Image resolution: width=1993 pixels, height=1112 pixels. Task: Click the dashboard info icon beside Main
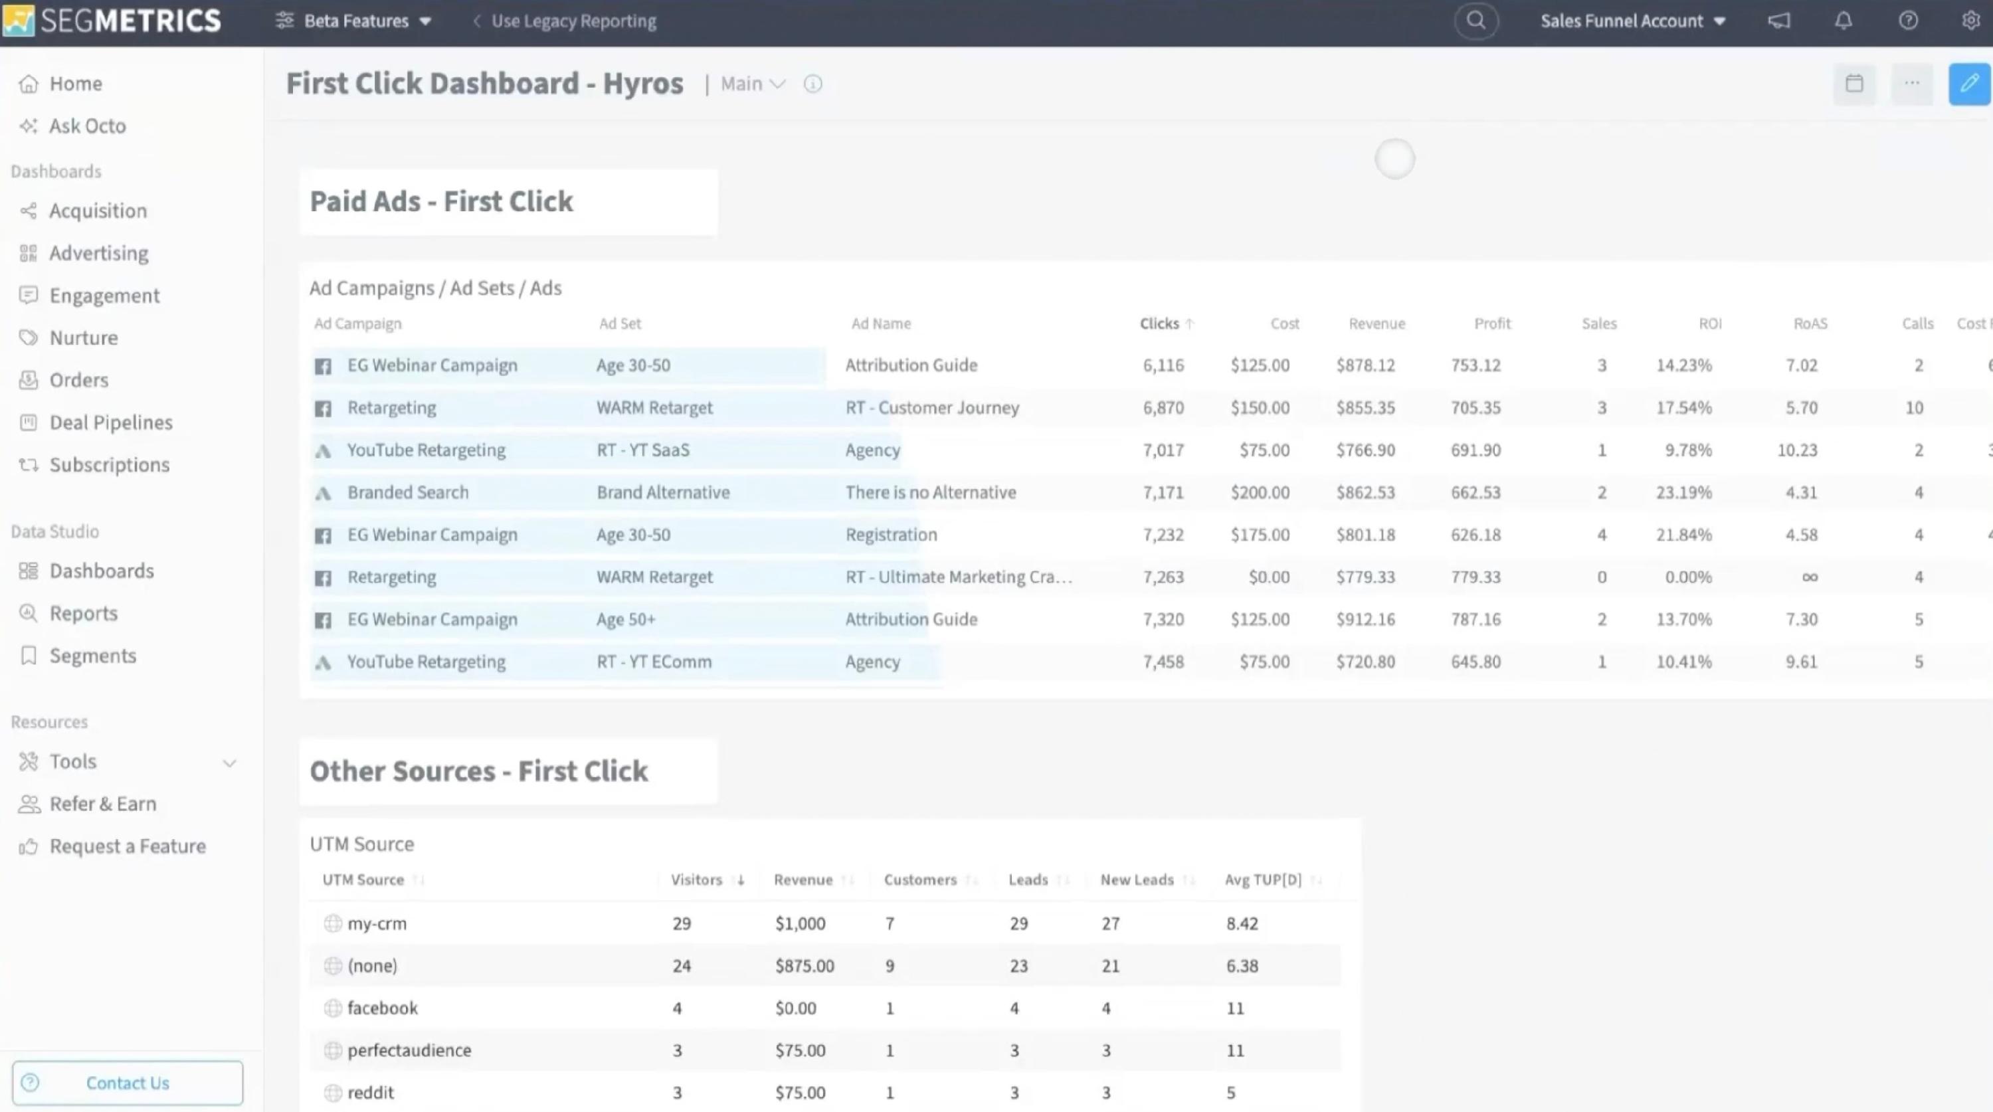pyautogui.click(x=812, y=84)
